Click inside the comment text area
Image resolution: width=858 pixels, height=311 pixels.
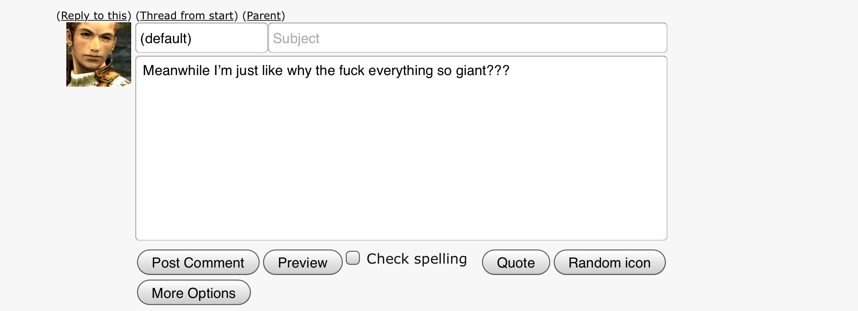401,148
